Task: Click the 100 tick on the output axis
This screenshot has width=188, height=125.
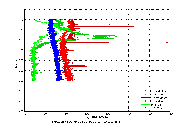Action: pos(87,113)
